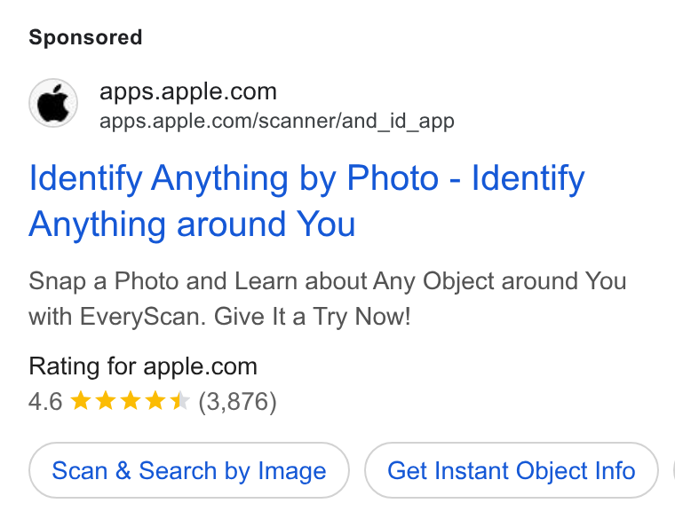Click the first gold rating star
Image resolution: width=675 pixels, height=527 pixels.
point(81,401)
